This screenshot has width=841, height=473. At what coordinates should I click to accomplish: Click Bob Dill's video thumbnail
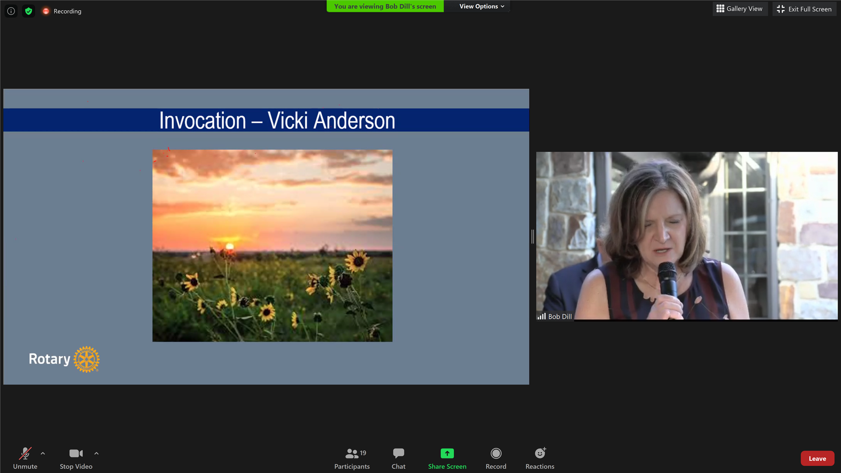click(686, 235)
